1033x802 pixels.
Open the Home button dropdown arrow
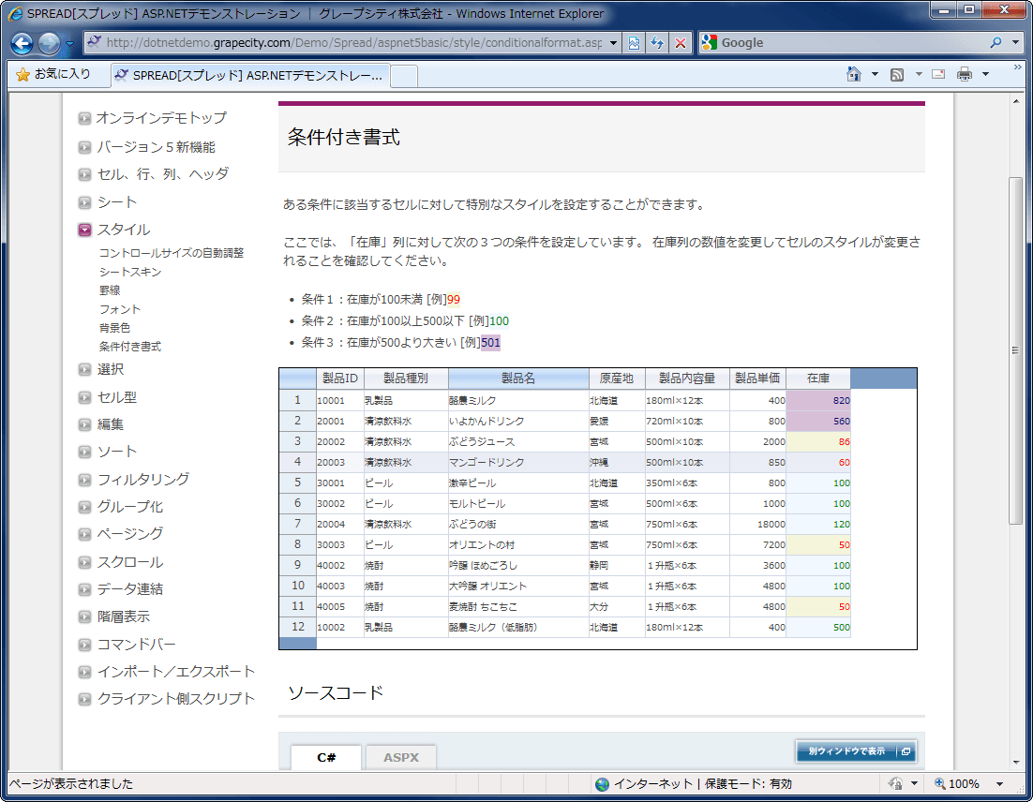click(875, 74)
